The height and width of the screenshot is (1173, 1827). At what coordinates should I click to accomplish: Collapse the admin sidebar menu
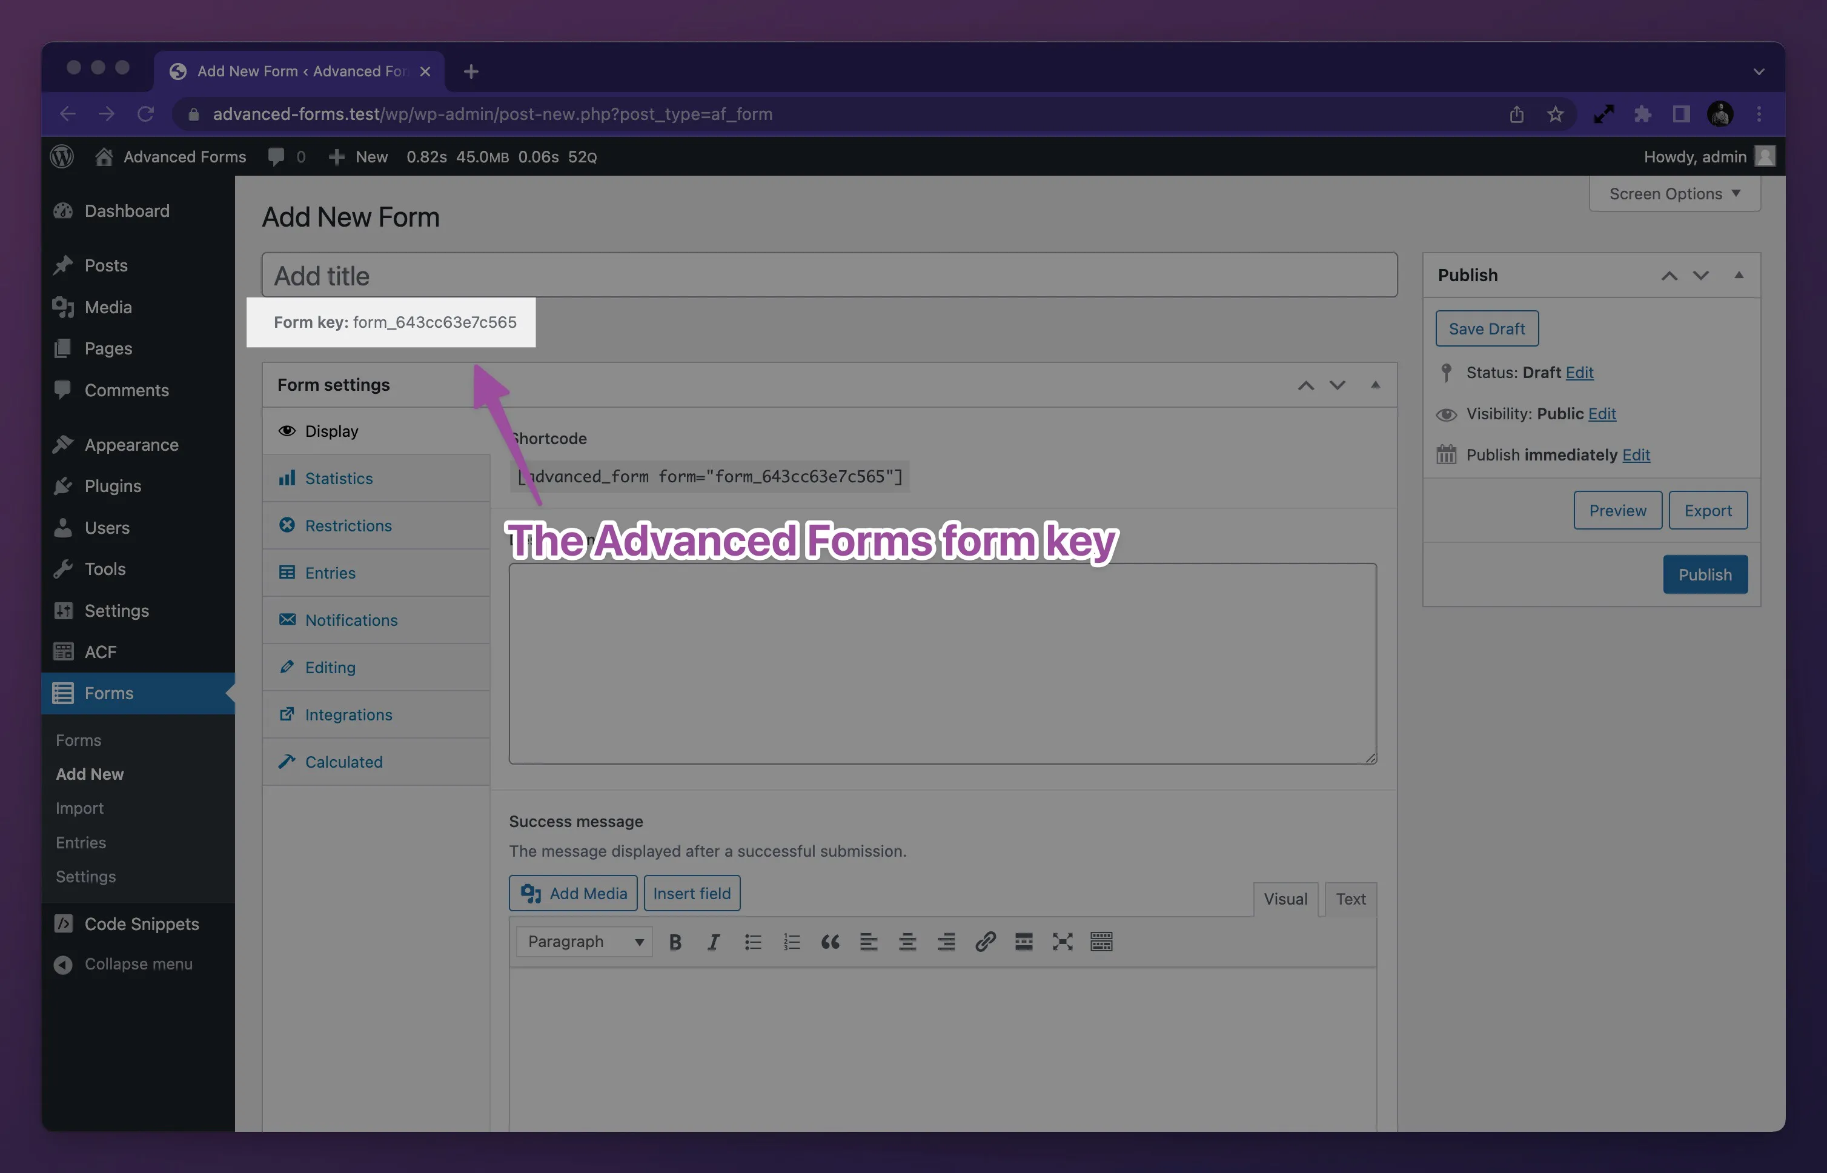tap(138, 965)
